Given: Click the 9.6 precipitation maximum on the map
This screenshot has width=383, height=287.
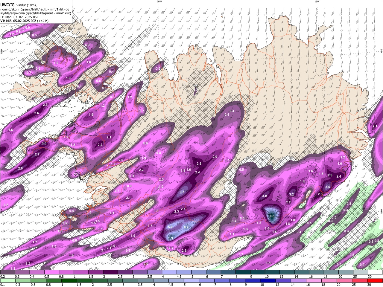Looking at the screenshot, I should pos(272,216).
